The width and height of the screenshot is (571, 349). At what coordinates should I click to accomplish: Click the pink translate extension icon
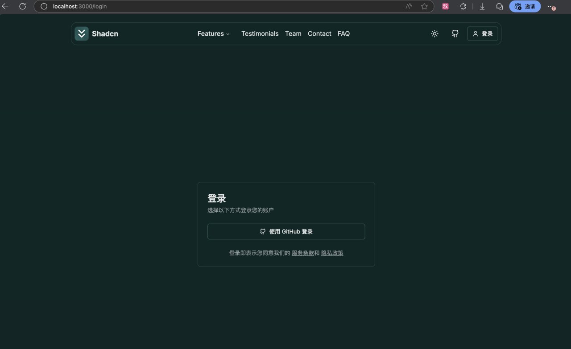(x=445, y=7)
